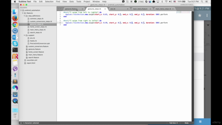This screenshot has width=222, height=125.
Task: Open Terminal from the dock
Action: pos(15,50)
